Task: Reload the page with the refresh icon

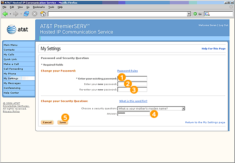Action: click(x=26, y=14)
